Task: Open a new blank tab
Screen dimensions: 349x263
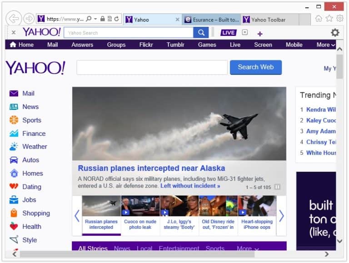Action: (x=305, y=20)
